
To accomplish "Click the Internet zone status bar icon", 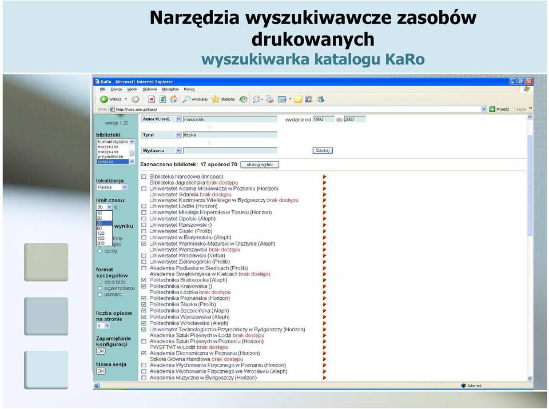I will [464, 386].
